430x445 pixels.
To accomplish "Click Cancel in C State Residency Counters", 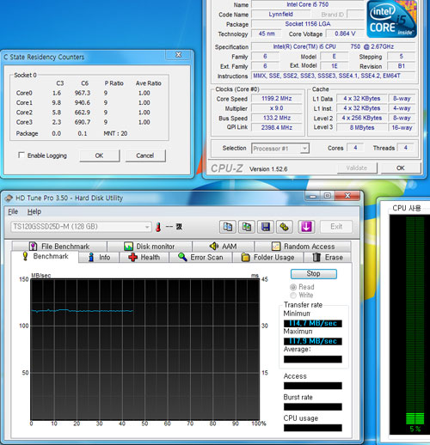I will (145, 155).
